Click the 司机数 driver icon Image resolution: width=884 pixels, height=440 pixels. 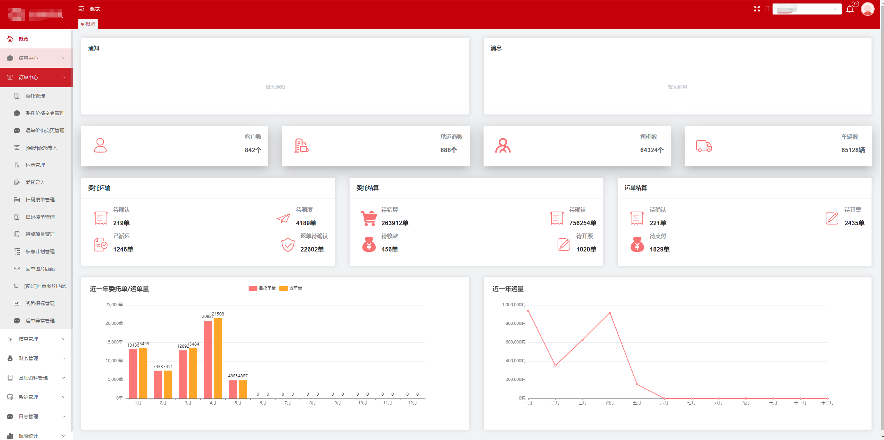pos(503,146)
